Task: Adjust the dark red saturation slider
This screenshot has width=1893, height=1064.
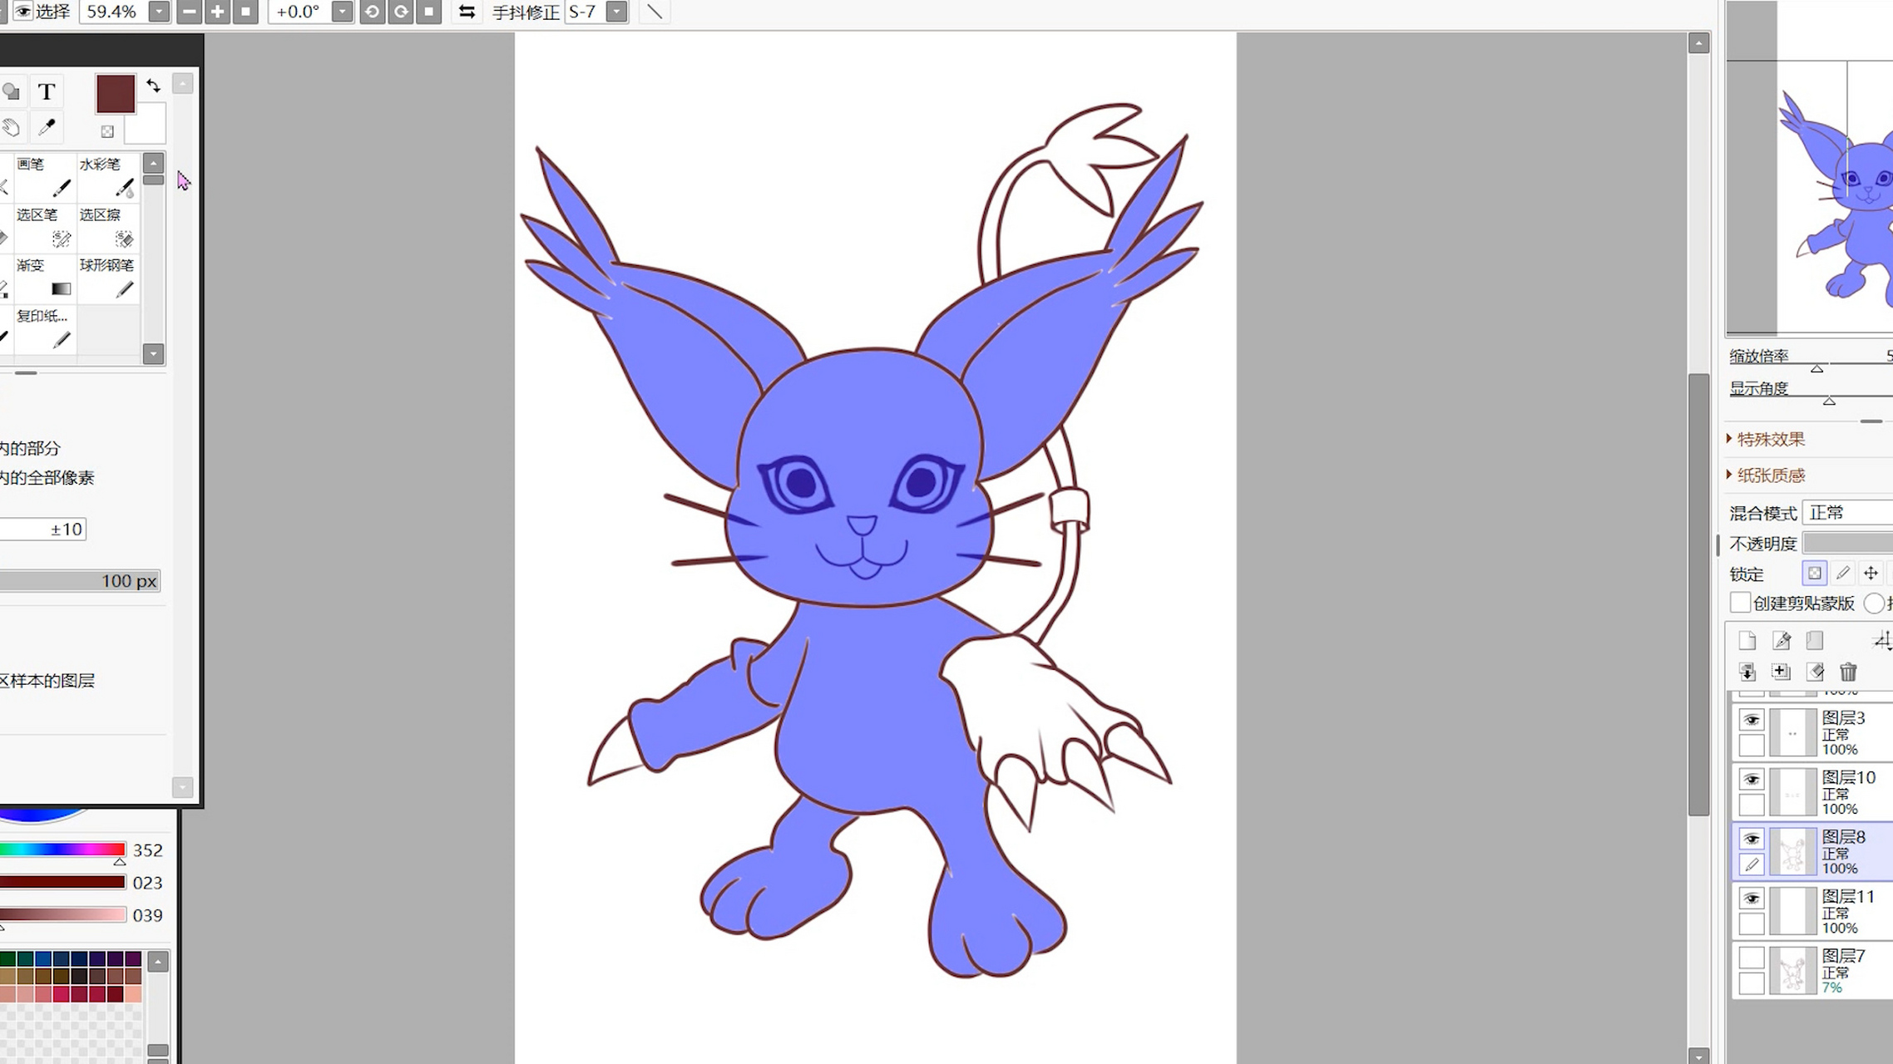Action: point(62,882)
